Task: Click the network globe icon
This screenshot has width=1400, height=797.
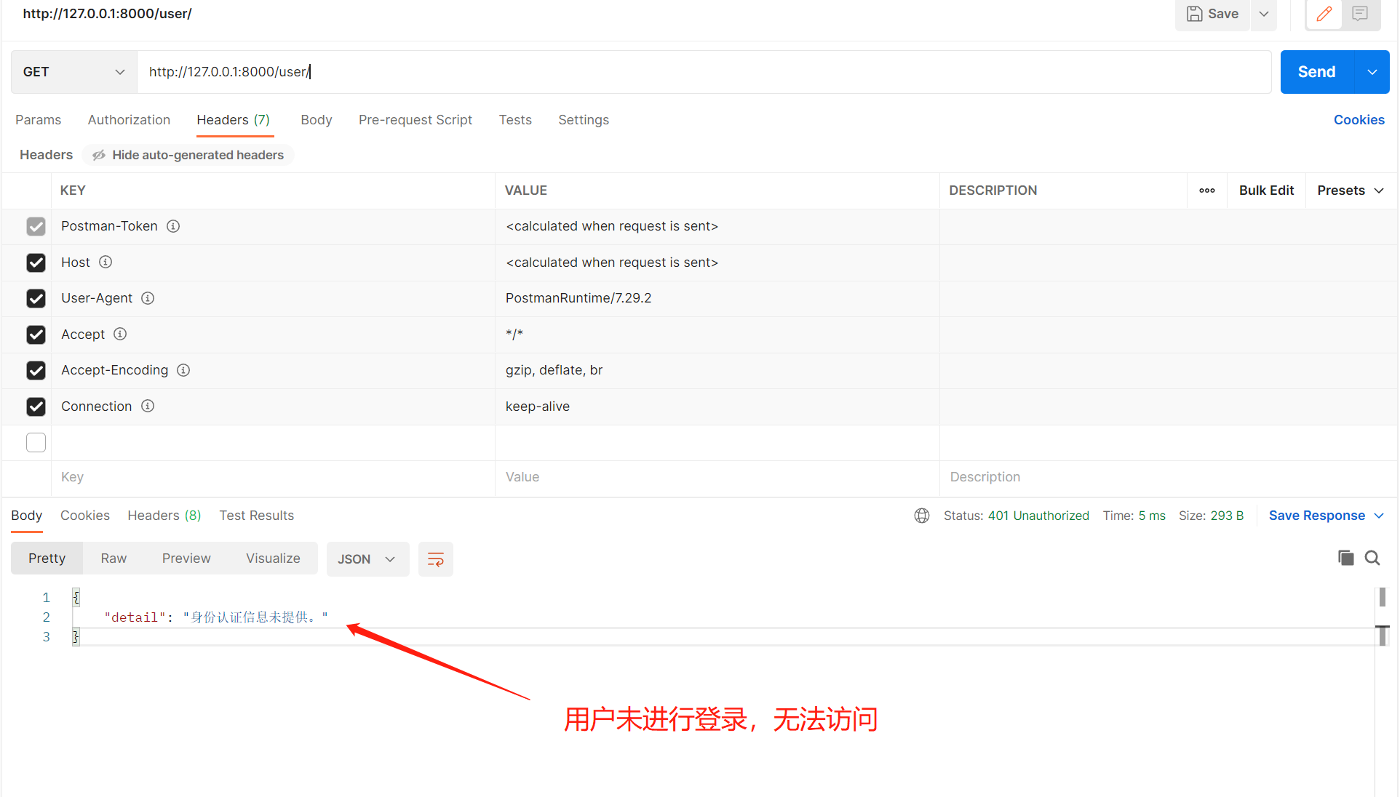Action: pos(922,516)
